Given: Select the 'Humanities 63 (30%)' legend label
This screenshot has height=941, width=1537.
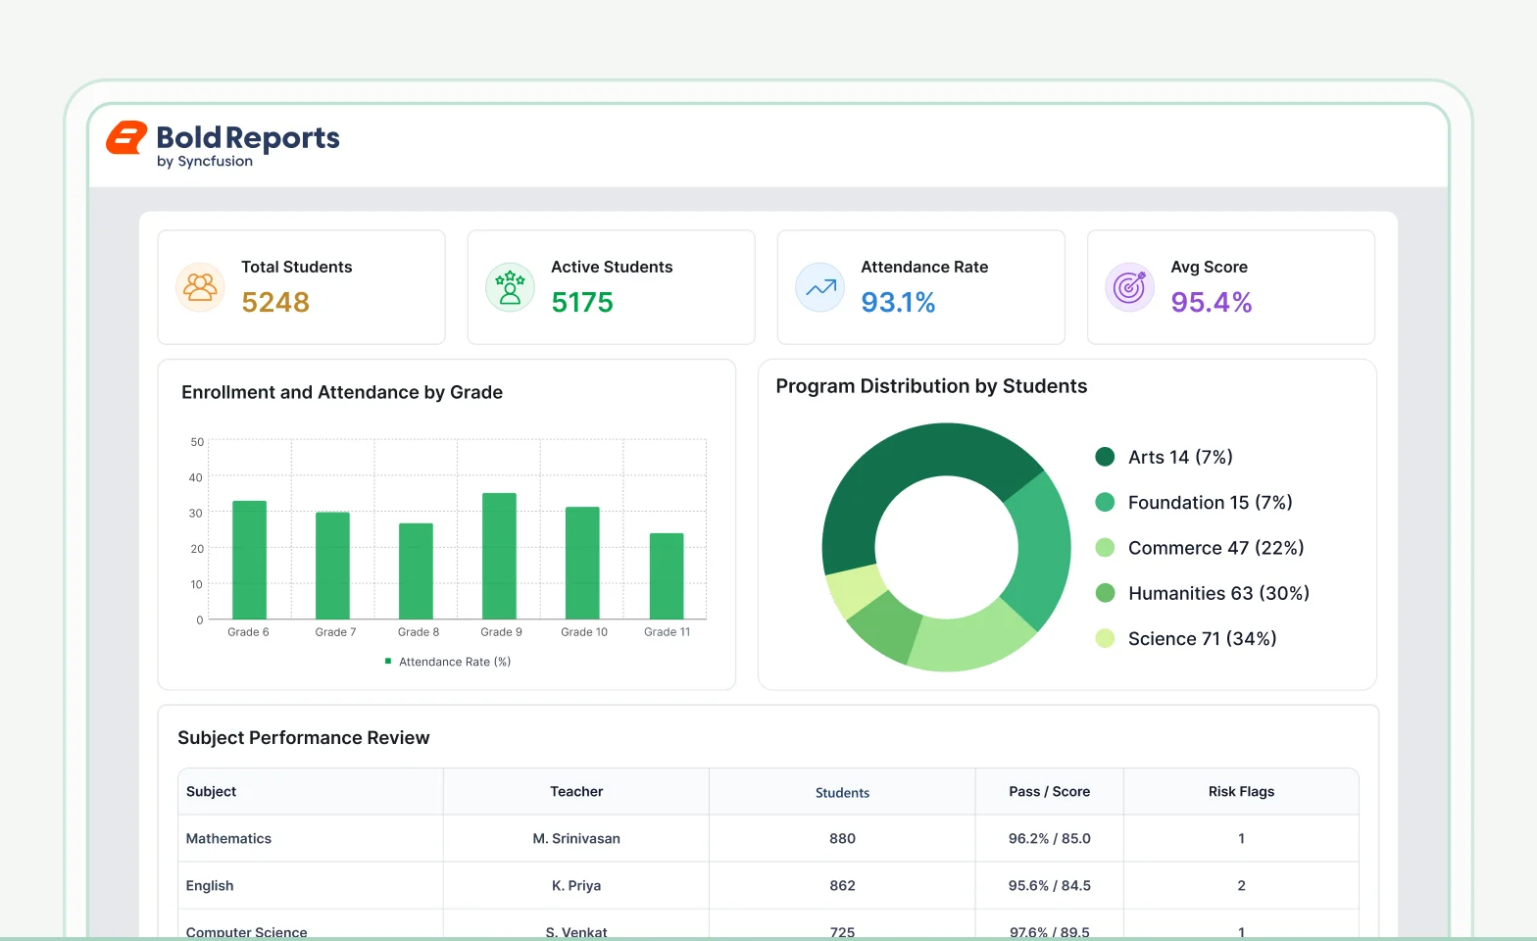Looking at the screenshot, I should pyautogui.click(x=1219, y=593).
